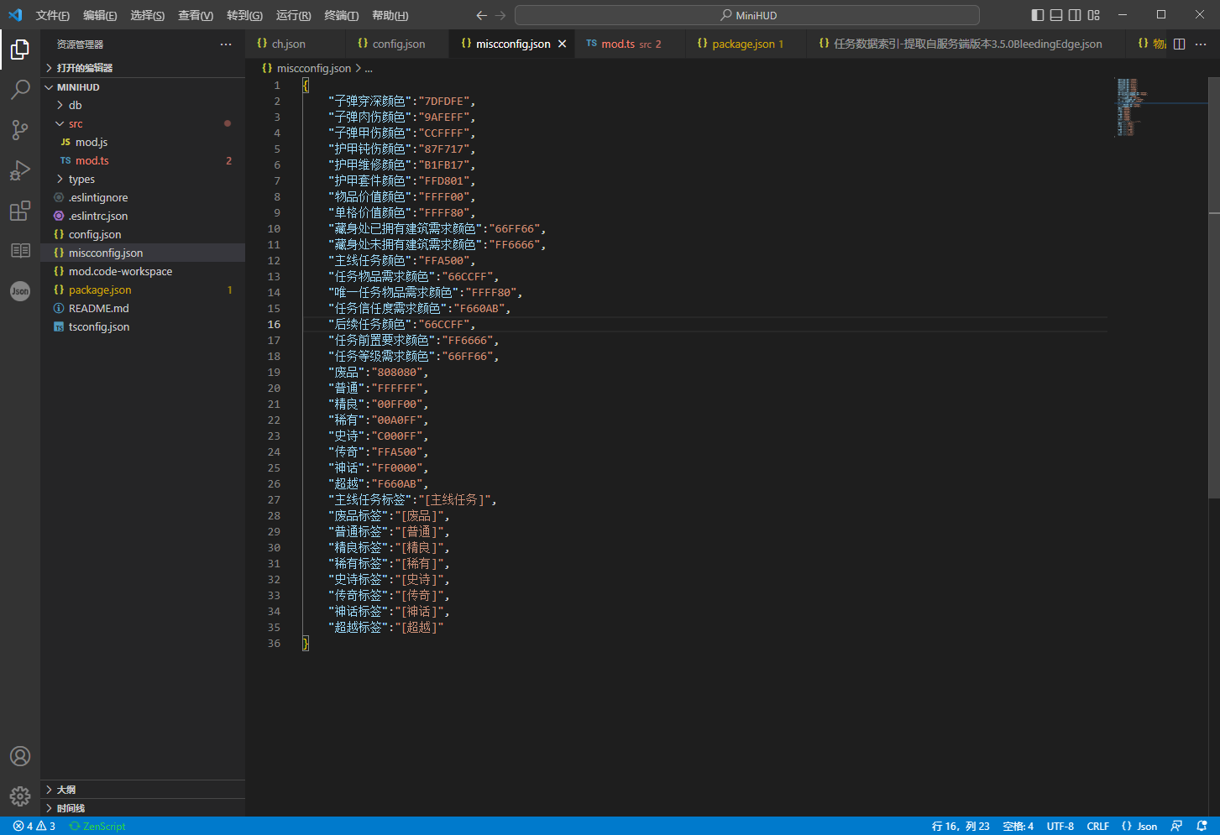Open the 终端(T) menu
Screen dimensions: 1220x835
click(x=341, y=15)
